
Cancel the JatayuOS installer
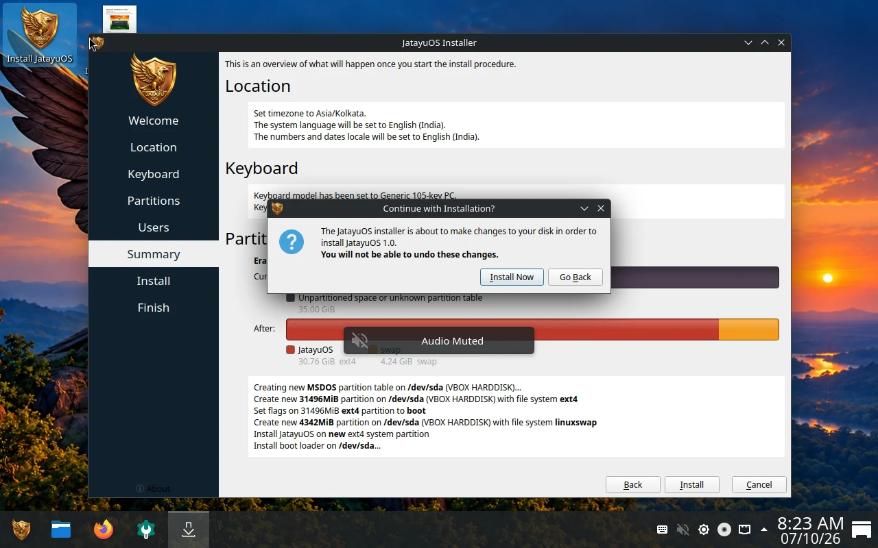pyautogui.click(x=759, y=484)
